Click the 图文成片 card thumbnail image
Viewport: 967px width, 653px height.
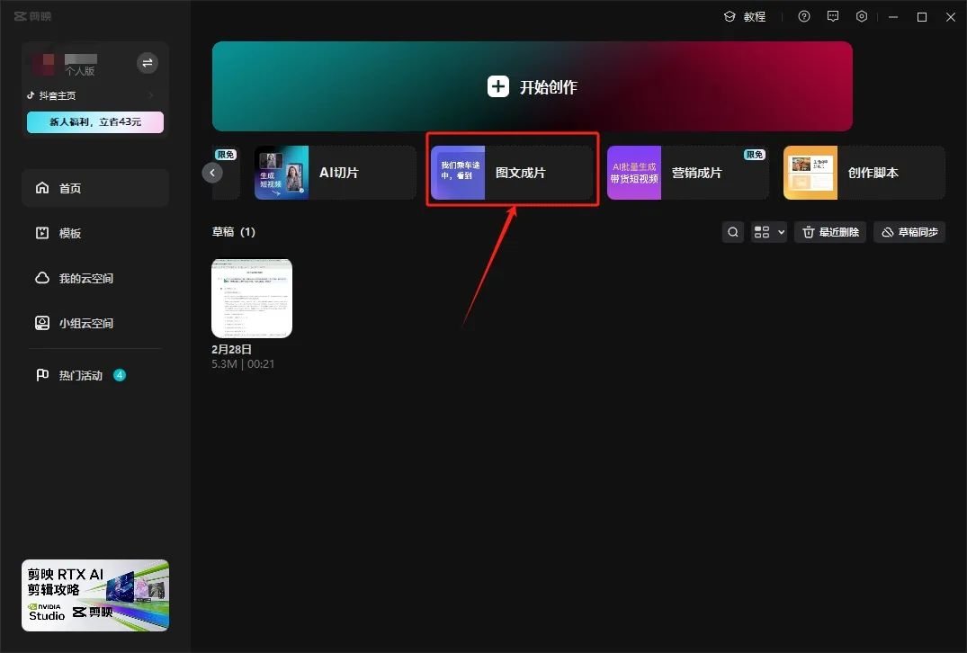pos(458,173)
